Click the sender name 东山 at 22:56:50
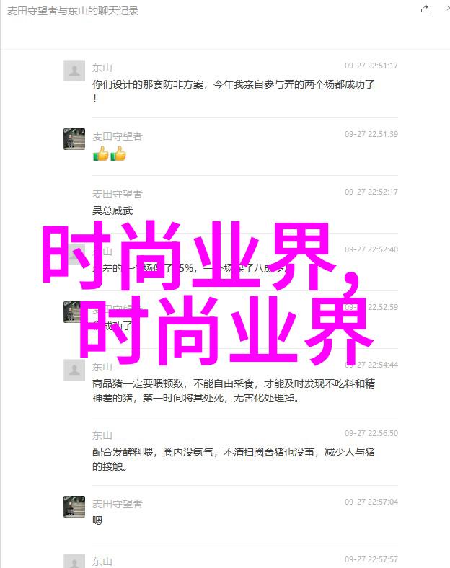Image resolution: width=450 pixels, height=568 pixels. pyautogui.click(x=102, y=435)
